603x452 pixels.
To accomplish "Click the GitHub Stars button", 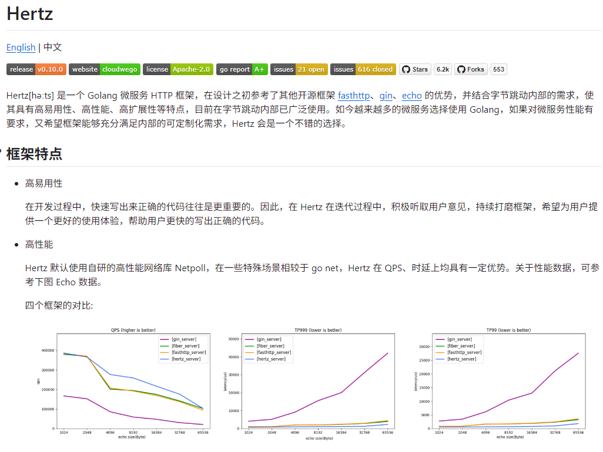I will 415,69.
